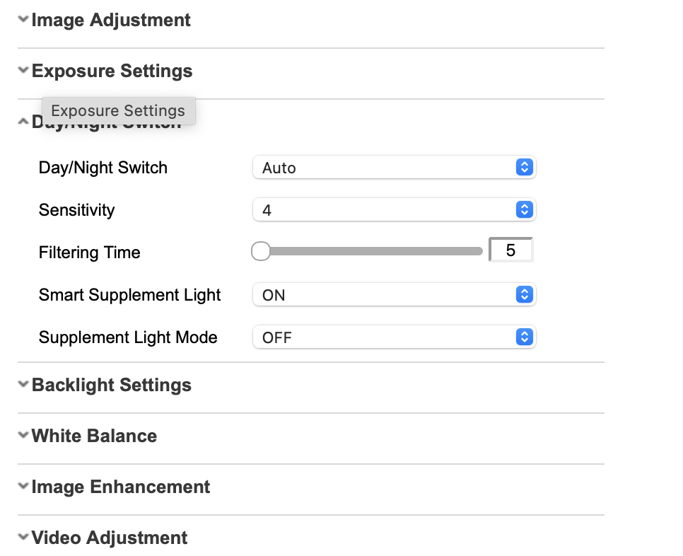Image resolution: width=683 pixels, height=556 pixels.
Task: Expand the Video Adjustment section arrow
Action: coord(24,538)
